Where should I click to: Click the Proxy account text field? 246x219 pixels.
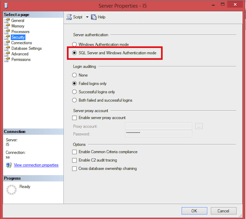158,126
